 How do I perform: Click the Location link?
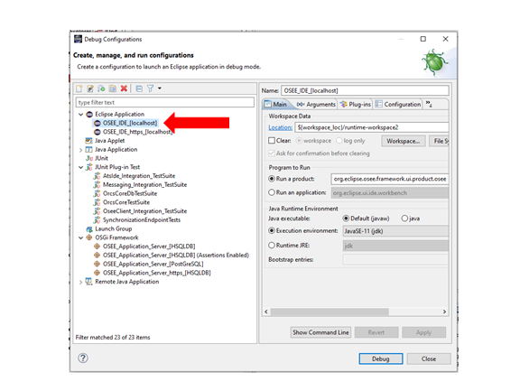point(281,127)
